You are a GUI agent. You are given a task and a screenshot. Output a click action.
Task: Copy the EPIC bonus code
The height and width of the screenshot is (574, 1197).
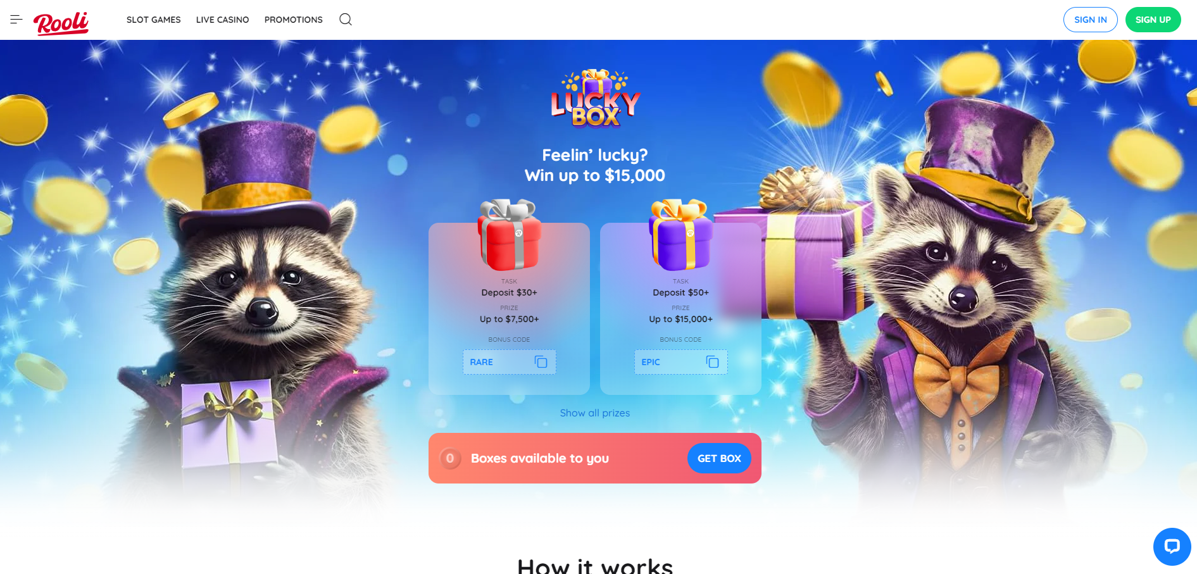[712, 362]
